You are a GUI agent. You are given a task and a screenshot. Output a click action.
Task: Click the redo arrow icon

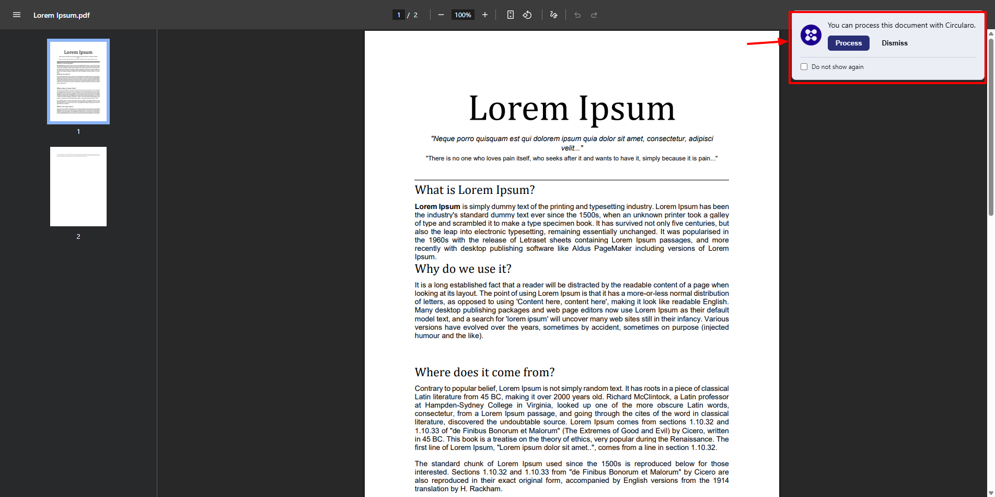594,15
